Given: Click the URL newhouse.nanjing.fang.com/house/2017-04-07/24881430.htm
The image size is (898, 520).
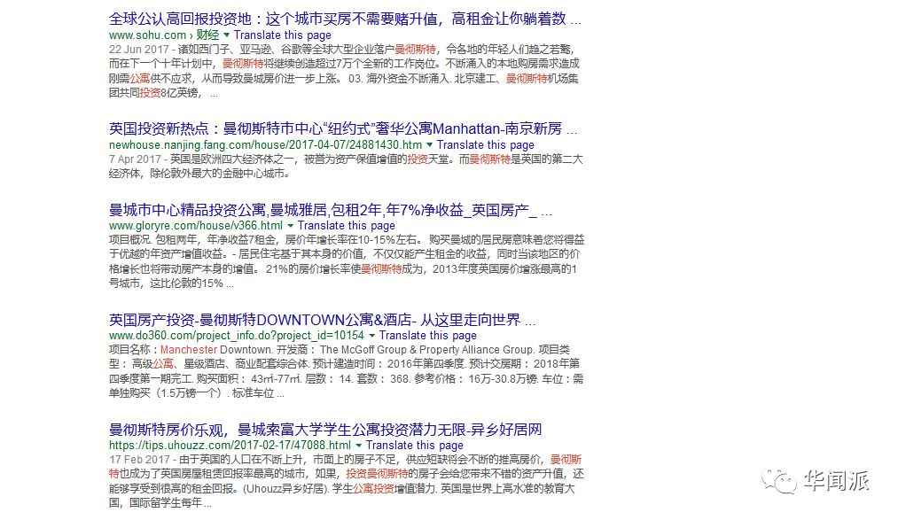Looking at the screenshot, I should [x=265, y=144].
